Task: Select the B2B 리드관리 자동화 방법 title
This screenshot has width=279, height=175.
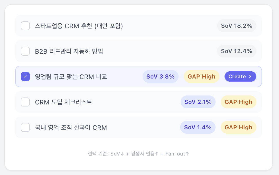Action: point(69,51)
